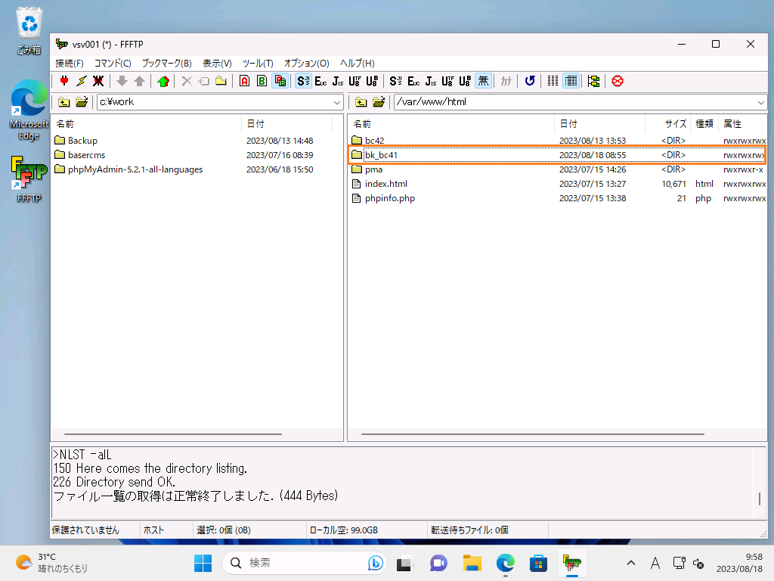The image size is (774, 581).
Task: Select the phpinfo.php file in remote list
Action: coord(389,198)
